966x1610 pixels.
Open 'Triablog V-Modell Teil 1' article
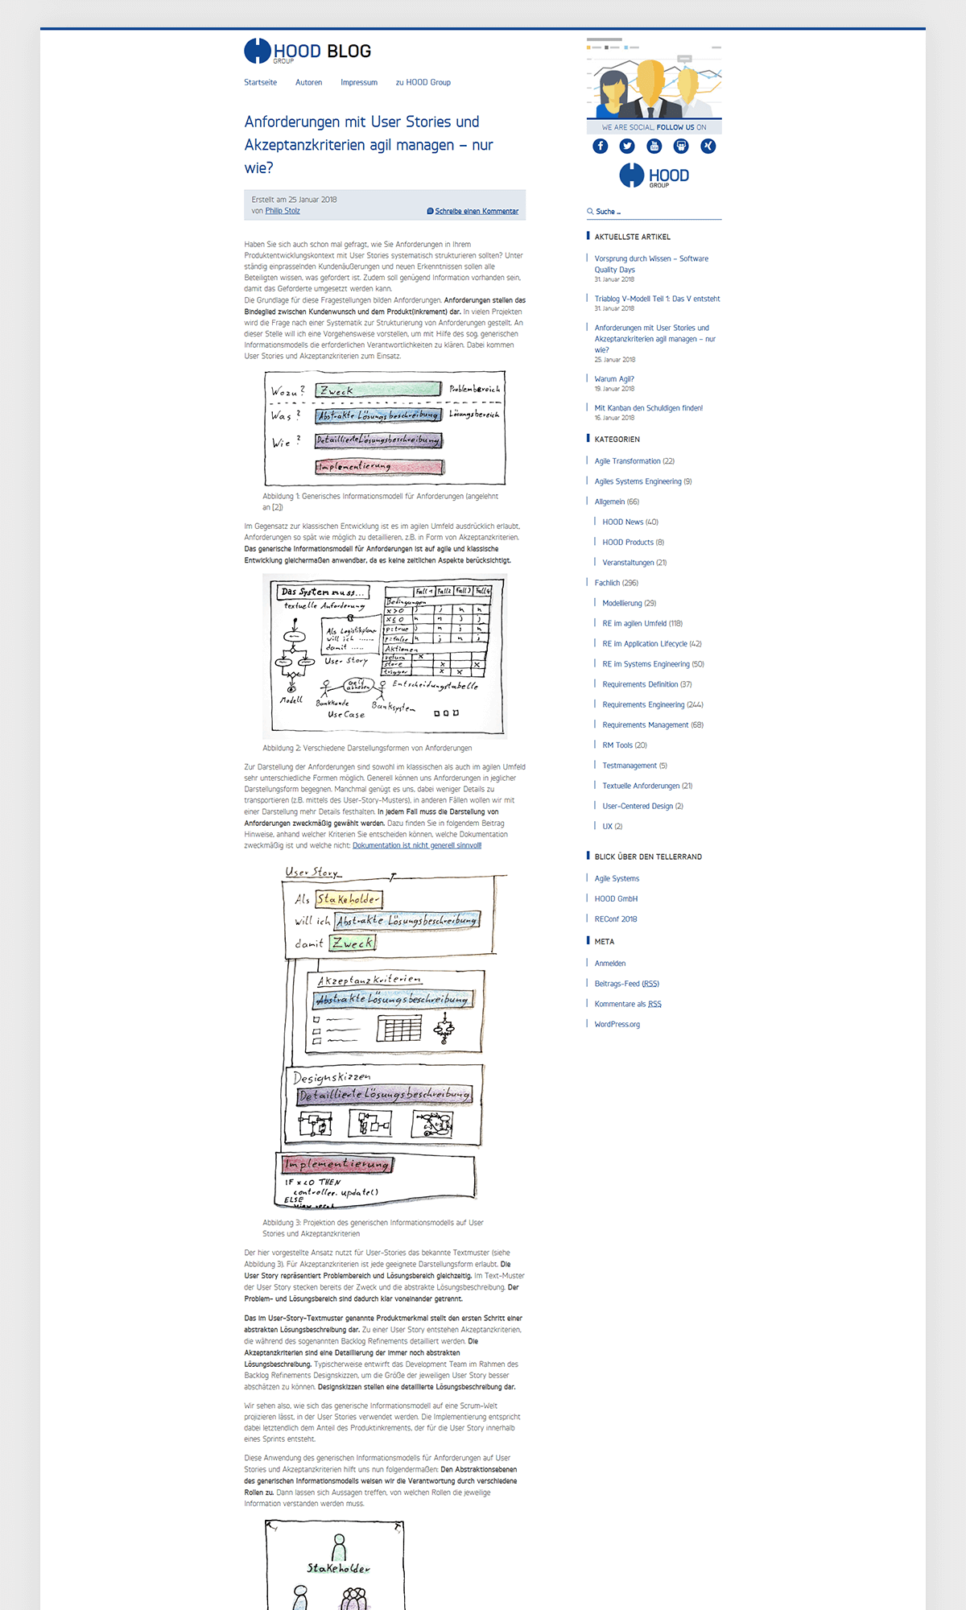(x=658, y=299)
